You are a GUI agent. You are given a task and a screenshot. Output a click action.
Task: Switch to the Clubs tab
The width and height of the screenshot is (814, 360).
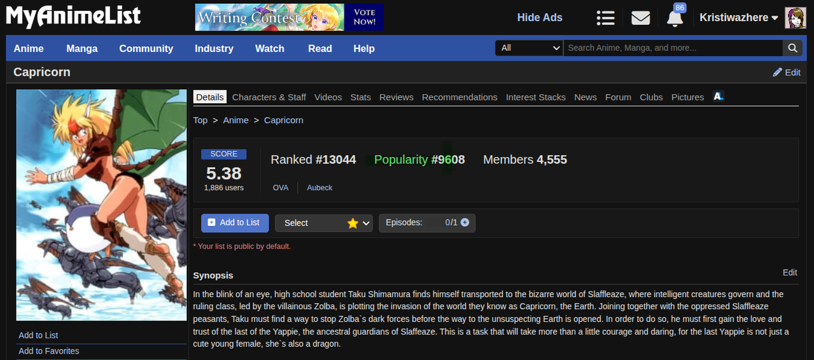651,97
